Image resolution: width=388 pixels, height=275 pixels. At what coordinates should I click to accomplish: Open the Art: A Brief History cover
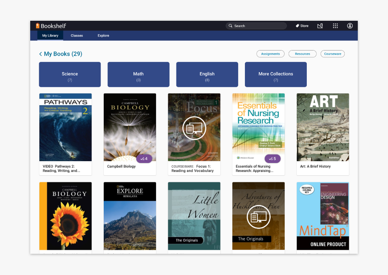pyautogui.click(x=323, y=127)
